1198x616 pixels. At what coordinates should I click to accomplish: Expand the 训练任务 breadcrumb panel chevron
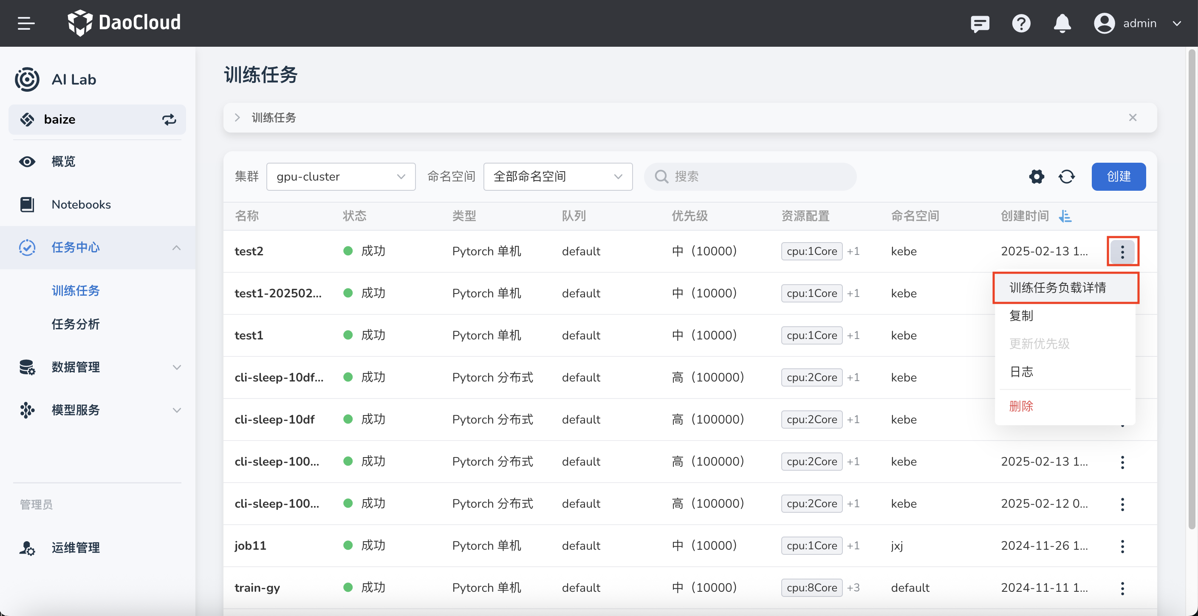coord(237,118)
